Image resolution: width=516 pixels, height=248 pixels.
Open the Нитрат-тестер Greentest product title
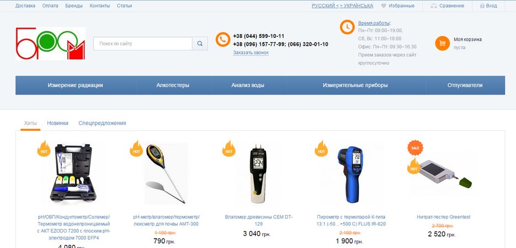pos(443,217)
